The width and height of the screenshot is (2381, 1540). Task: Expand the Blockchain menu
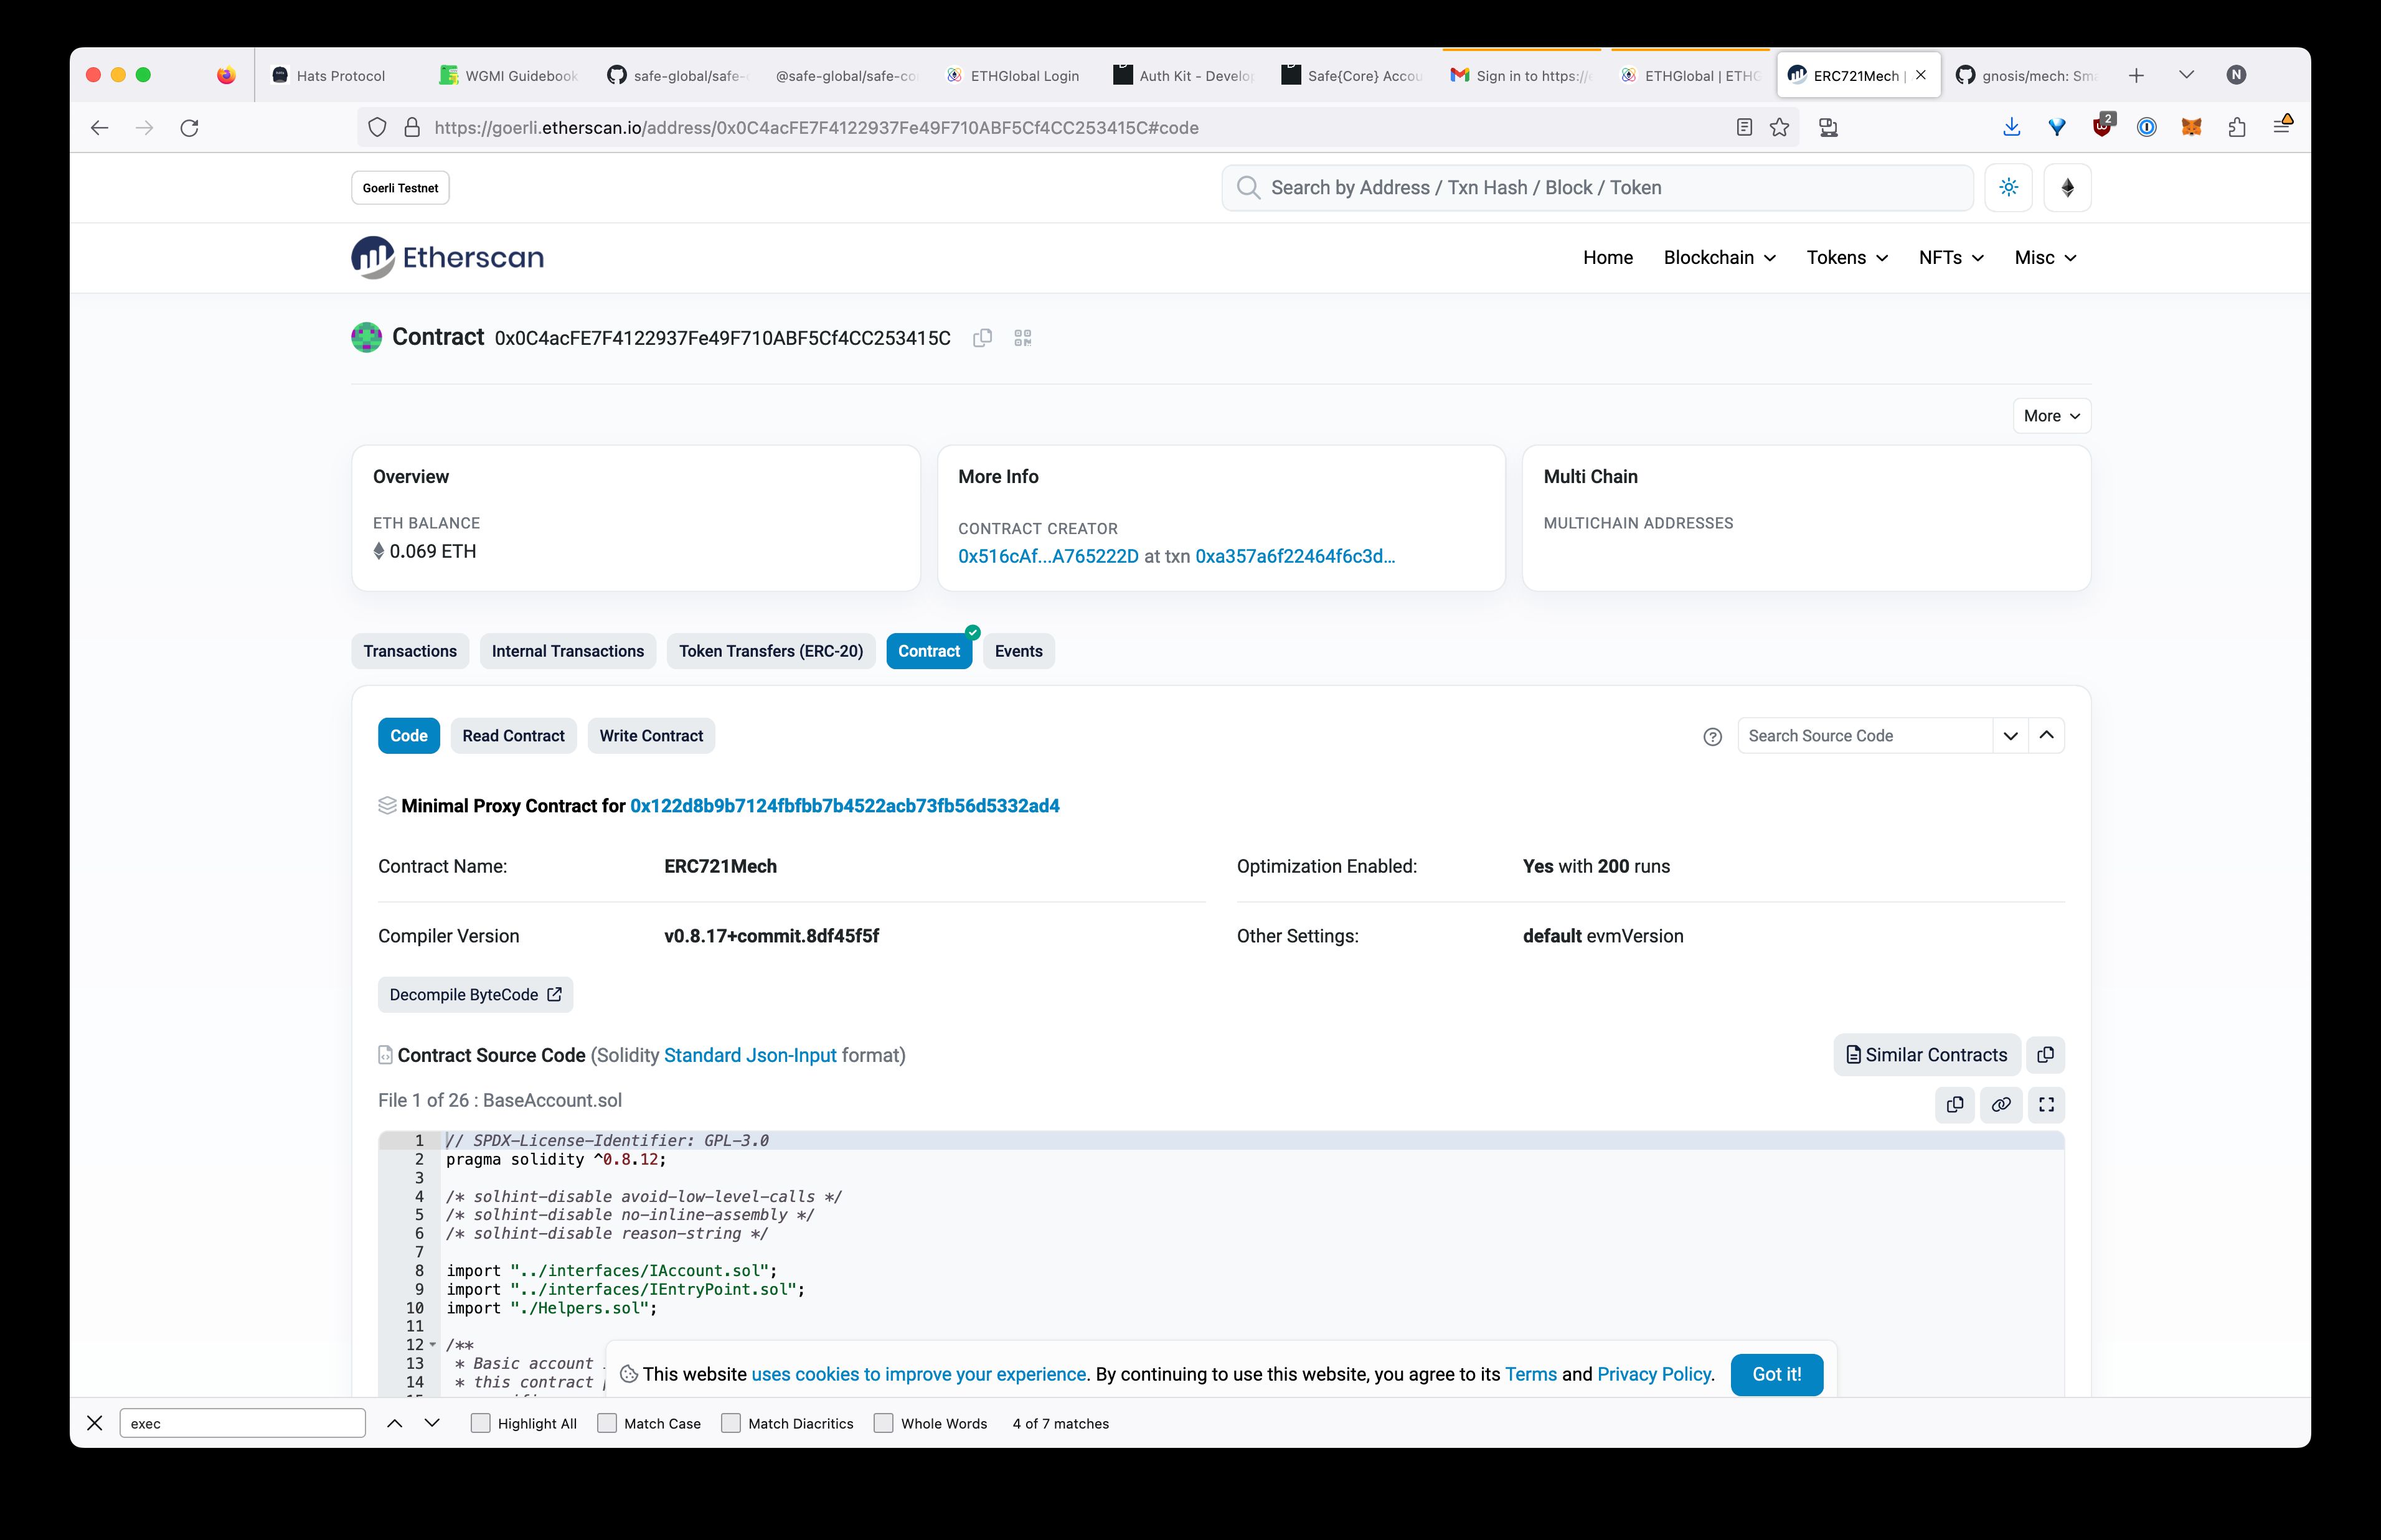1719,258
